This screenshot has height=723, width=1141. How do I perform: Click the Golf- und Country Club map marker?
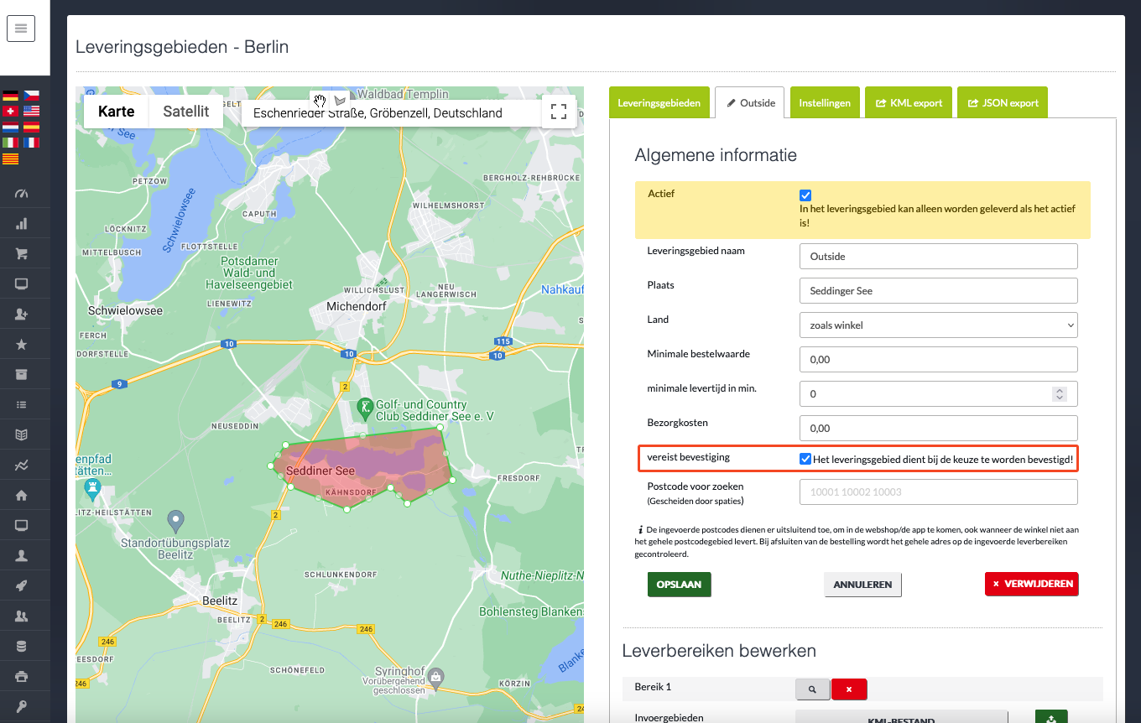(365, 409)
